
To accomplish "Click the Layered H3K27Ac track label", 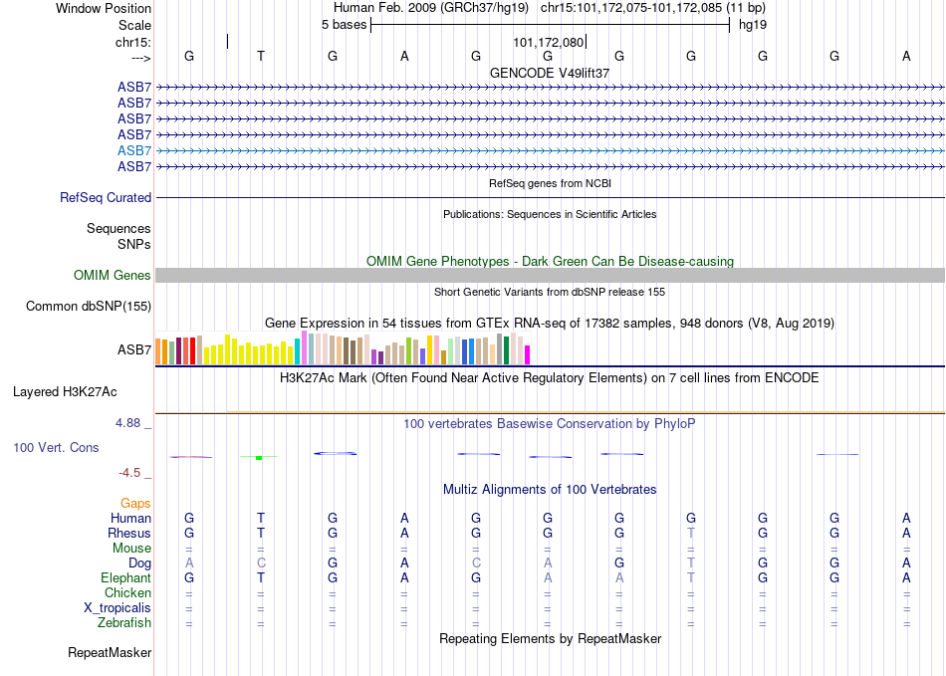I will (65, 392).
